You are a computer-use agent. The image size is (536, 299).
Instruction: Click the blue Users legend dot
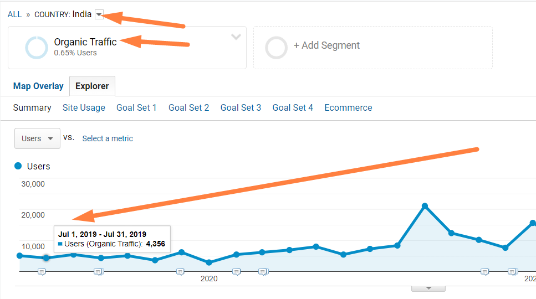pyautogui.click(x=18, y=166)
